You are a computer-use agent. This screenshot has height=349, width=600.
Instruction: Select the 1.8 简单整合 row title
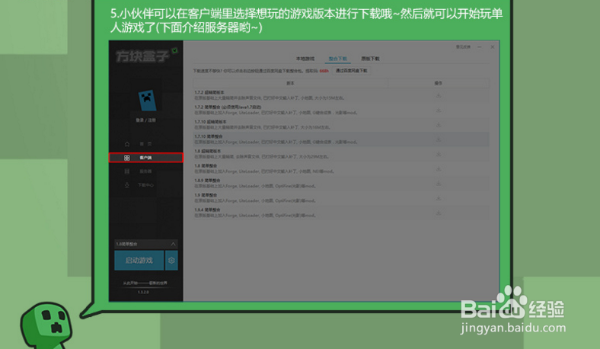(206, 166)
